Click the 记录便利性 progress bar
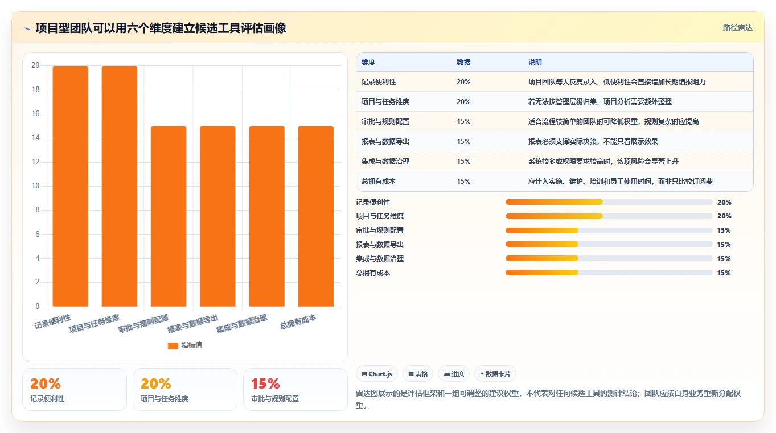776x433 pixels. [x=609, y=202]
